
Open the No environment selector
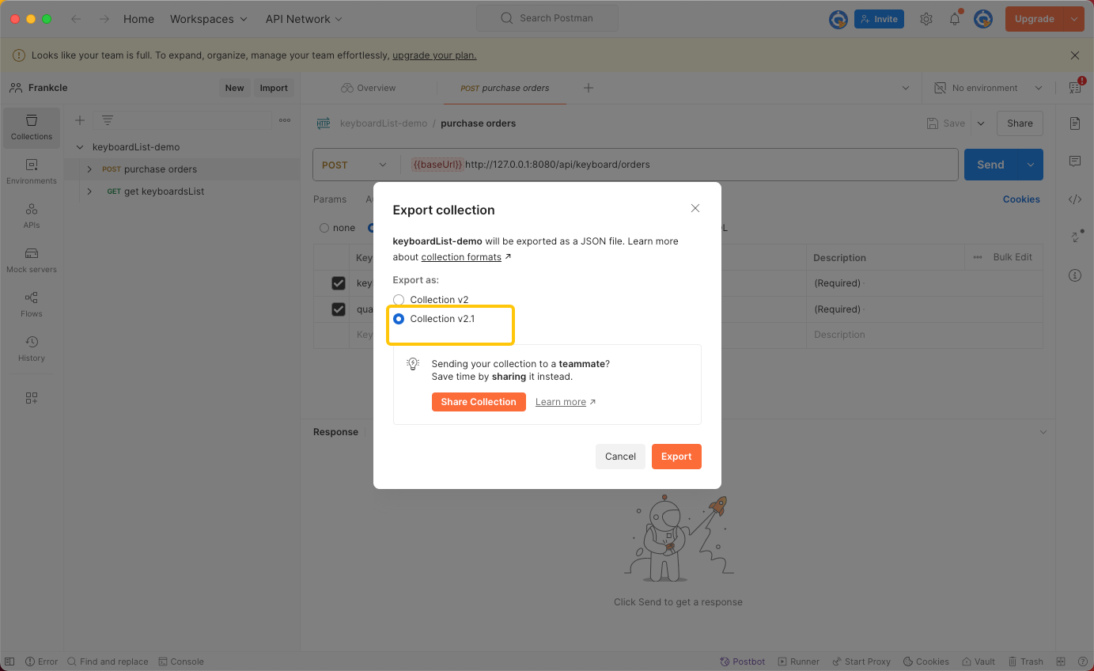(x=988, y=88)
